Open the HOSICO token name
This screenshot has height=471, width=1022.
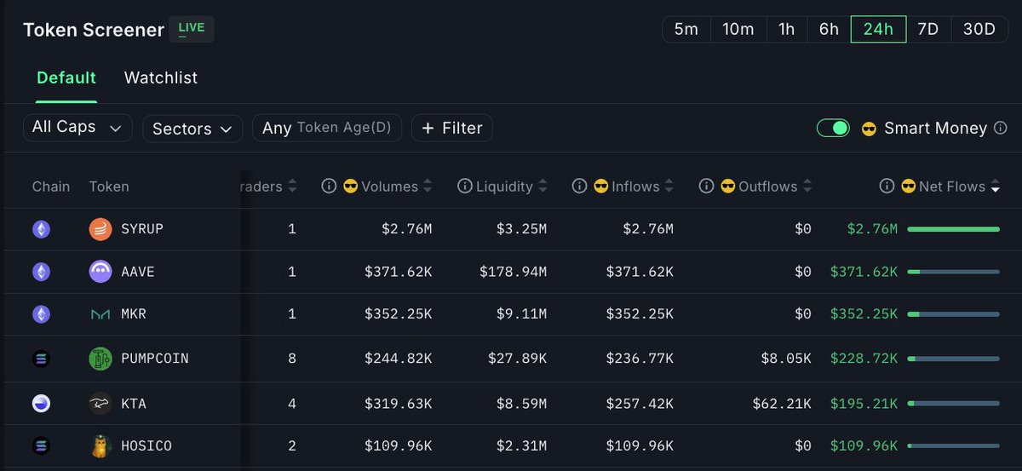click(146, 446)
